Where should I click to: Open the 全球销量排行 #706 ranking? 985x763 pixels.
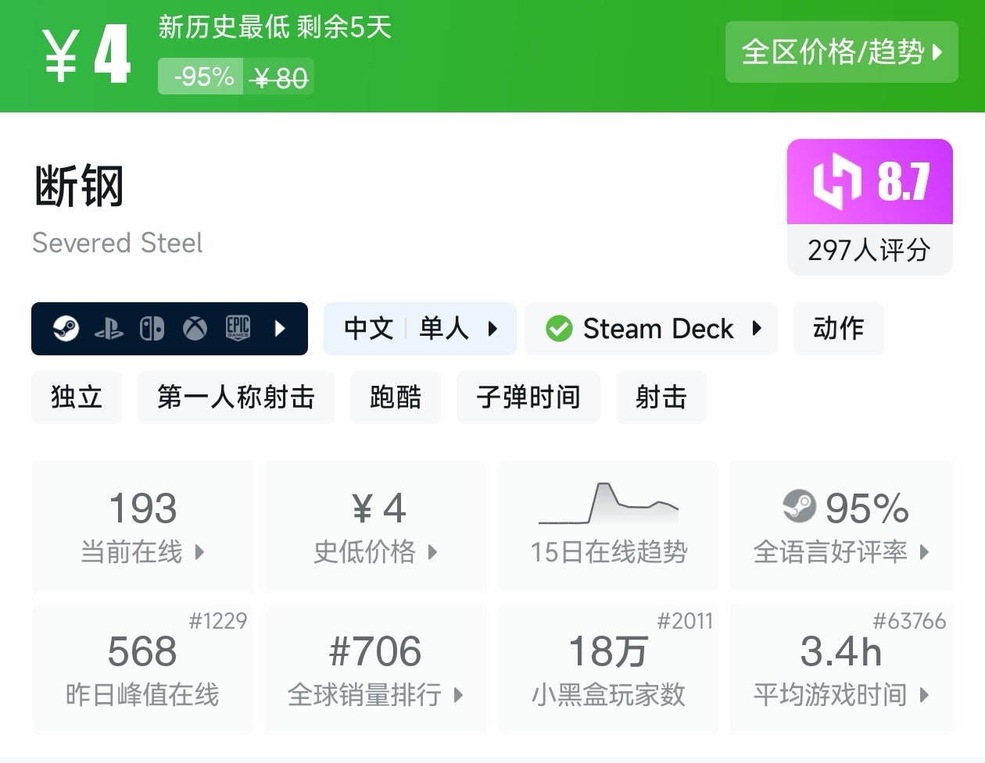pos(375,669)
